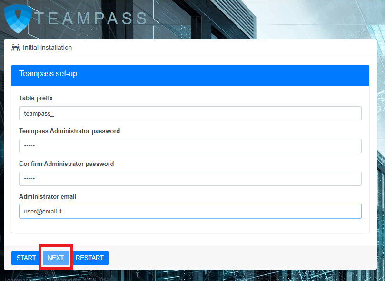
Task: Focus the Teampass Administrator password field
Action: pos(190,146)
